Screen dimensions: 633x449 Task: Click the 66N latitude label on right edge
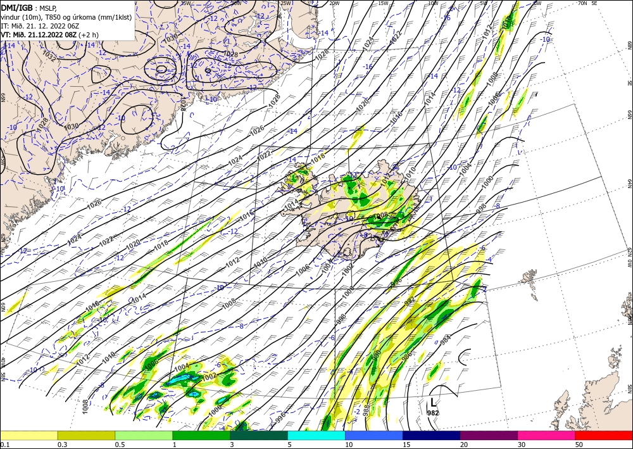(629, 115)
